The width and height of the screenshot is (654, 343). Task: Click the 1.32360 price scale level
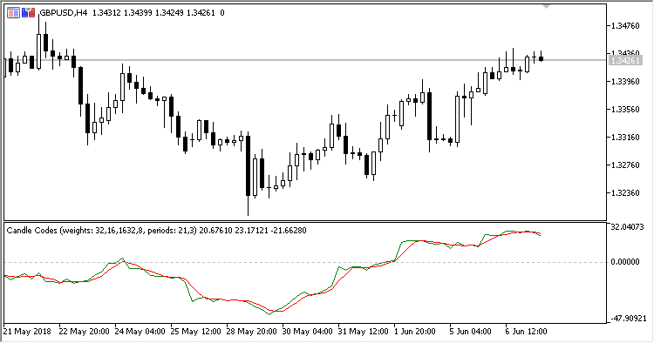(x=625, y=193)
